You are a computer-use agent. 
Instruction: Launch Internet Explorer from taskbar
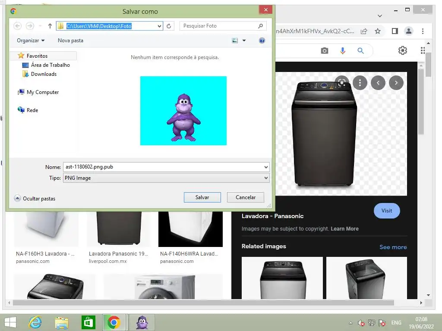point(35,322)
